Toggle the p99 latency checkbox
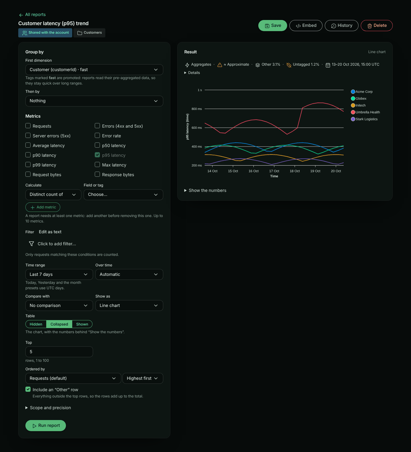 tap(28, 164)
